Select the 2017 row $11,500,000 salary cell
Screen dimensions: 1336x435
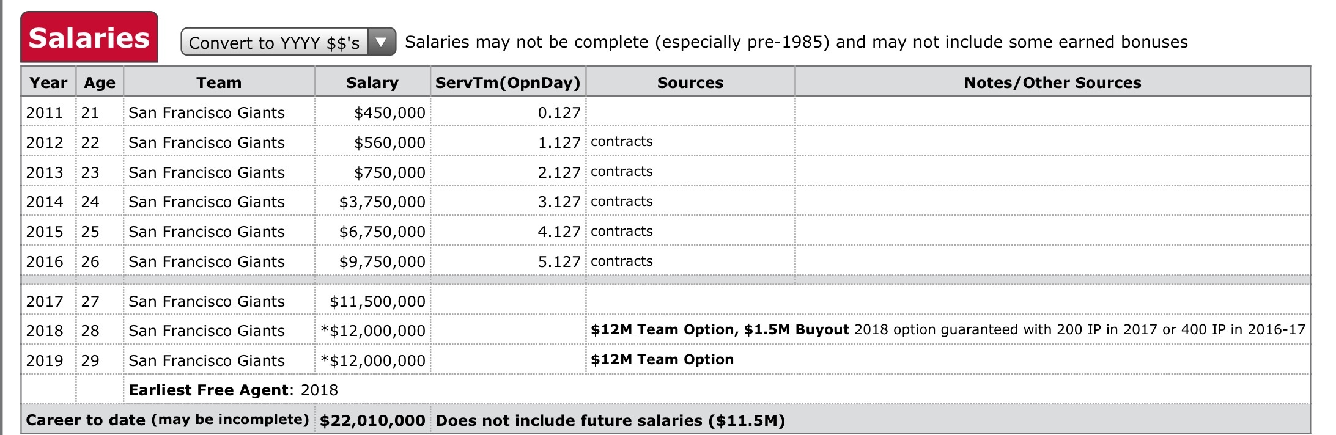[373, 301]
